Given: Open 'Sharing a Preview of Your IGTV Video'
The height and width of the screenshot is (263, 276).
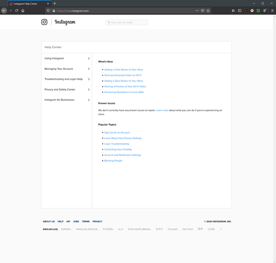Looking at the screenshot, I should (x=125, y=86).
